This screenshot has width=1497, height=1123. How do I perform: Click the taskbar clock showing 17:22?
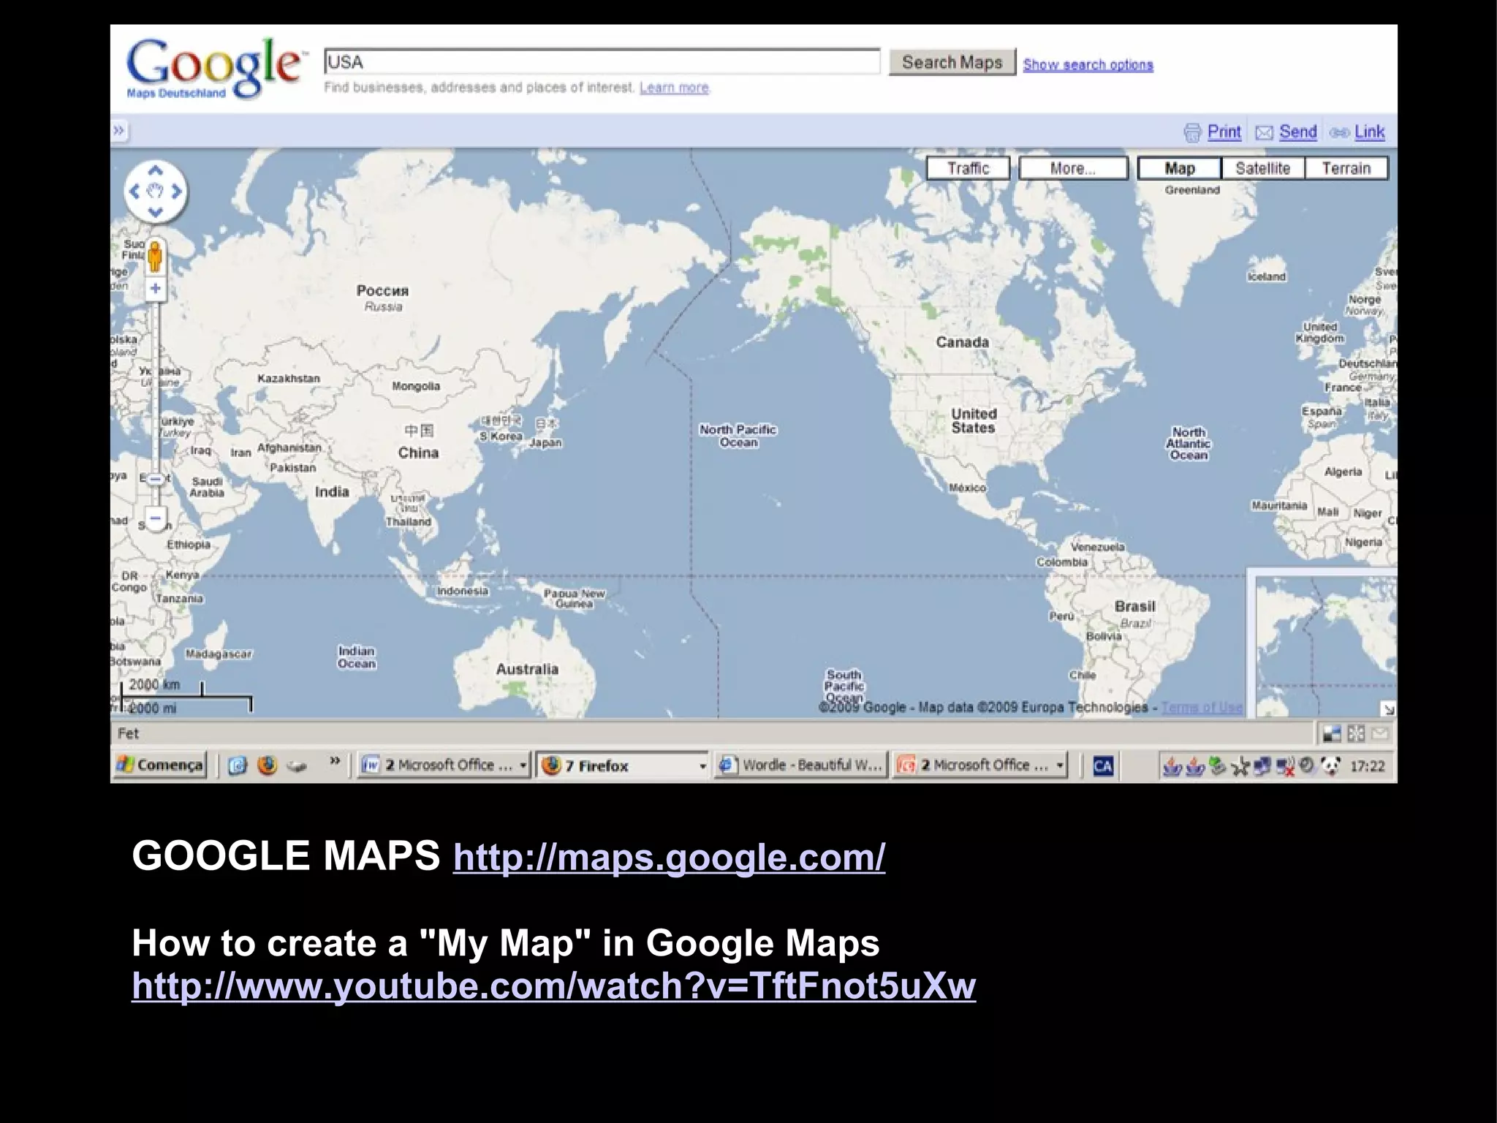1367,765
